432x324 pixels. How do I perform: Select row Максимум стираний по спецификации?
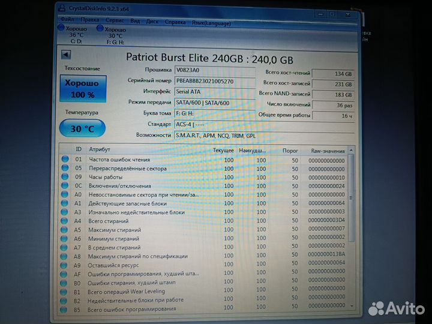point(203,256)
